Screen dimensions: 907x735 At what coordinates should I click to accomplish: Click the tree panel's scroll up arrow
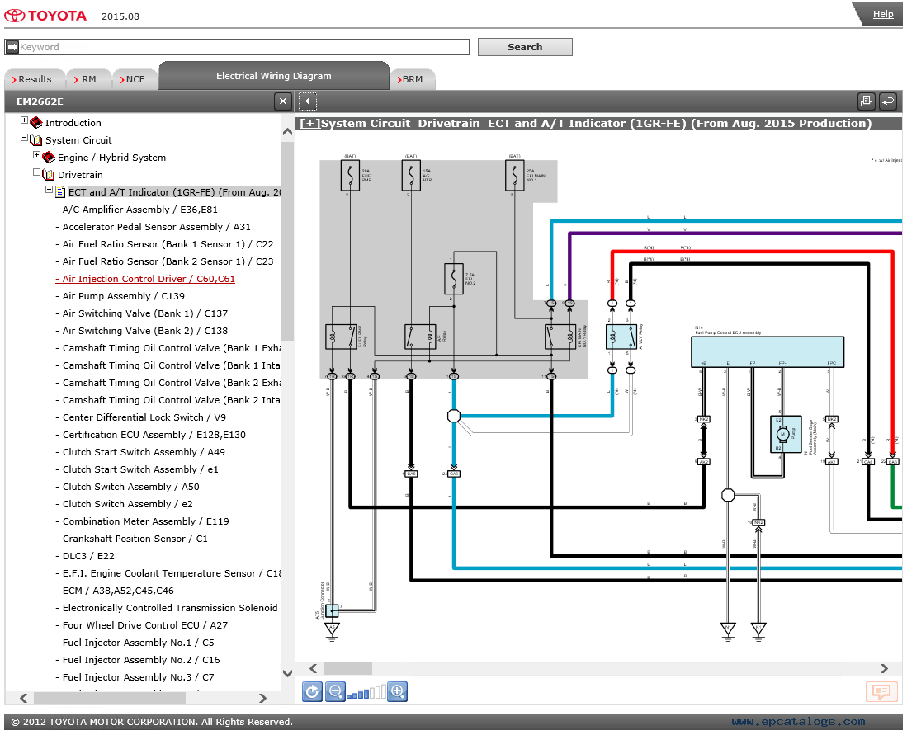click(x=287, y=132)
